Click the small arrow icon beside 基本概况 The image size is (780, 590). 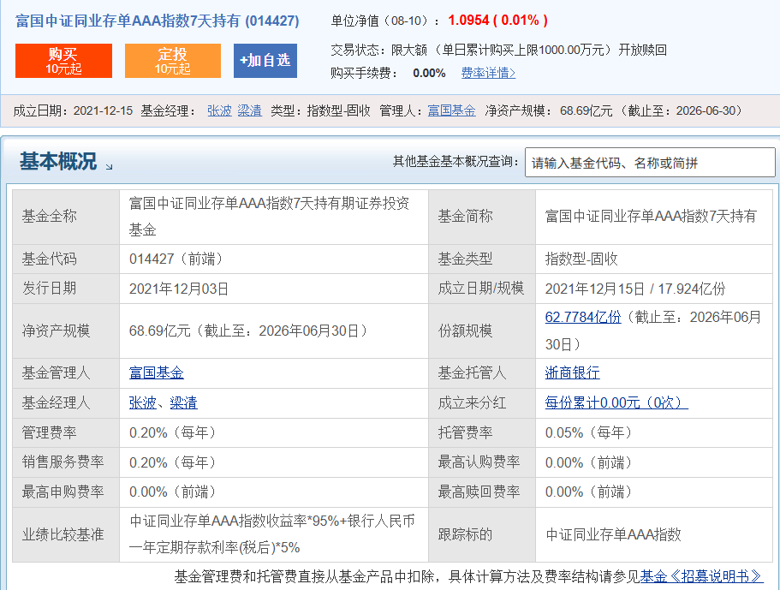click(x=109, y=167)
